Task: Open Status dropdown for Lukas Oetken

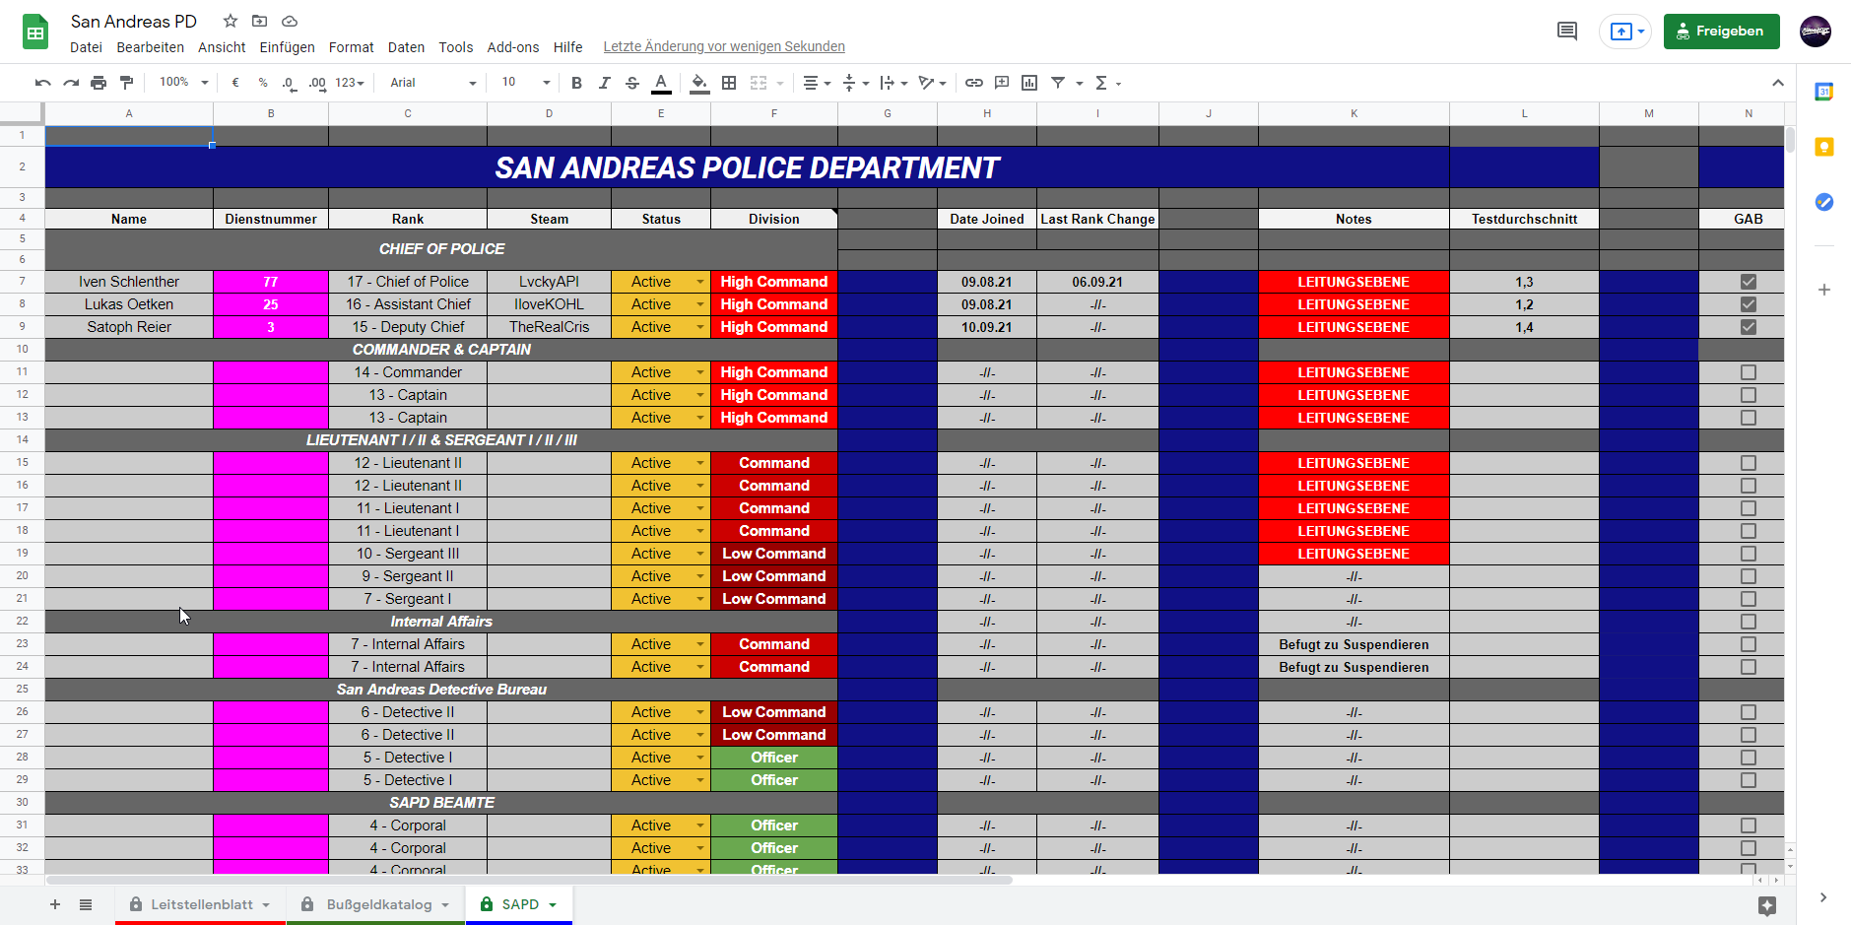Action: 700,304
